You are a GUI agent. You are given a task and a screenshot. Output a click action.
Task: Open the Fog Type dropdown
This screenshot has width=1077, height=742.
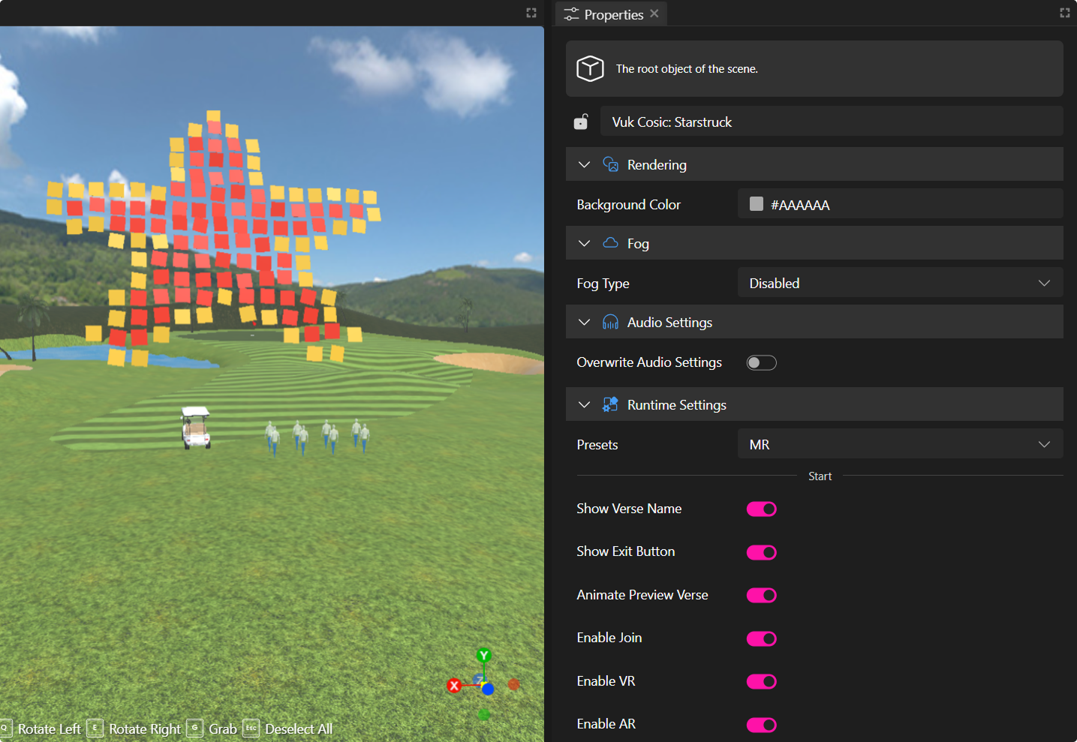pos(900,283)
